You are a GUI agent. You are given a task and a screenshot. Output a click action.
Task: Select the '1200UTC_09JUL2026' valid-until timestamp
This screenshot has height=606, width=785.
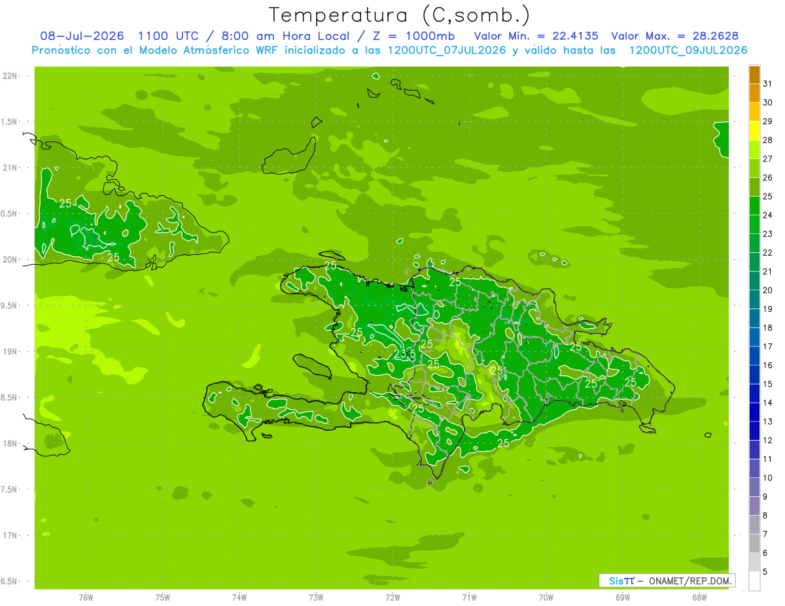(688, 50)
